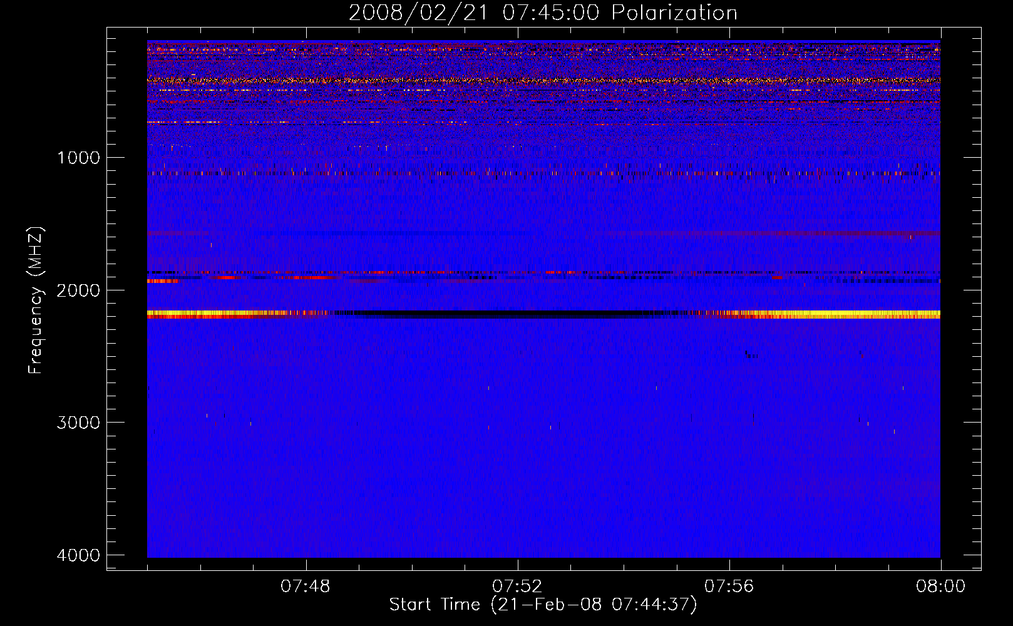This screenshot has width=1013, height=626.
Task: Click the 3000 frequency tick label
Action: coord(78,423)
